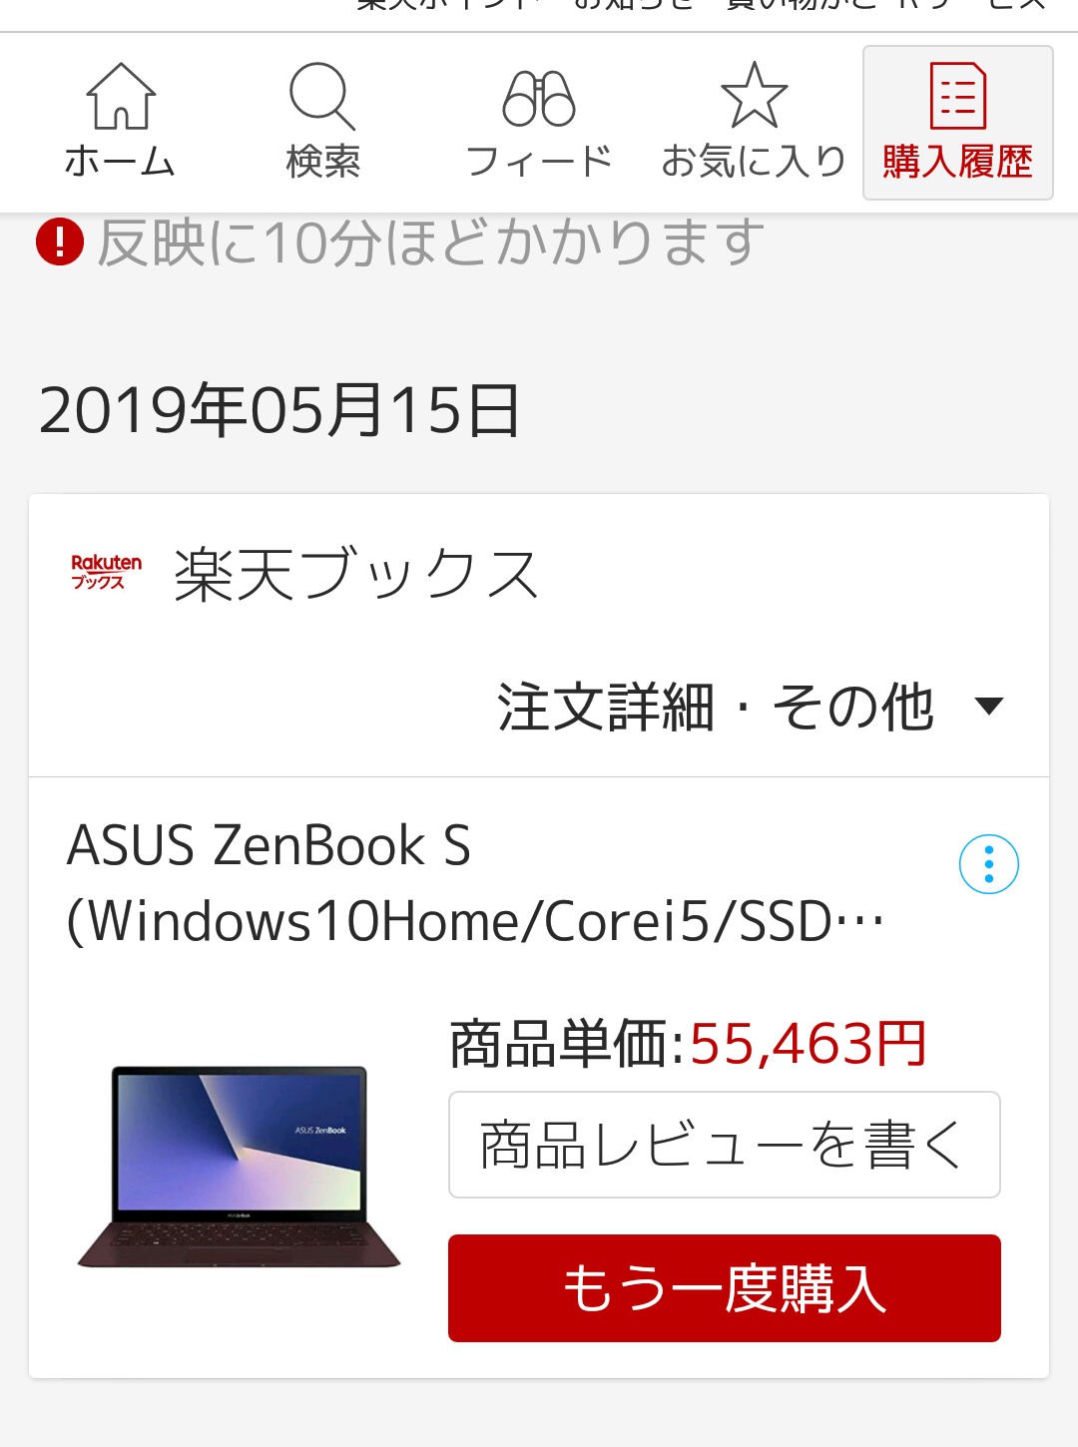The image size is (1078, 1447).
Task: Click 商品レビューを書く button
Action: click(x=725, y=1145)
